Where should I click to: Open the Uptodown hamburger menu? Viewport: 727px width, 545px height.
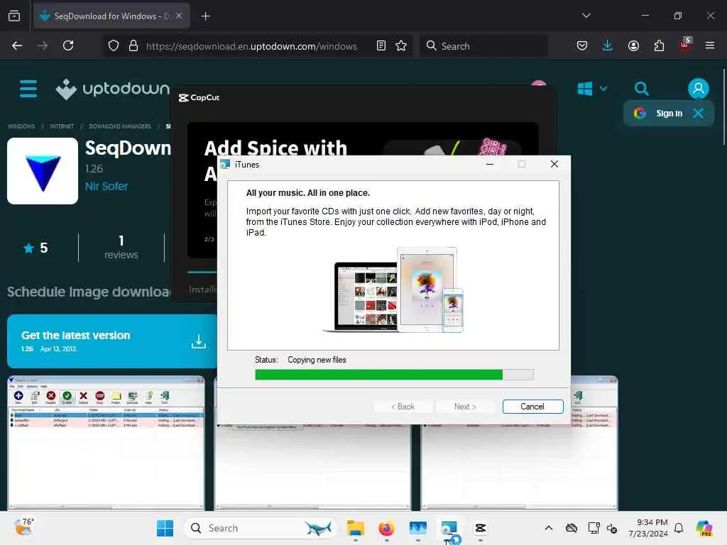[x=28, y=89]
